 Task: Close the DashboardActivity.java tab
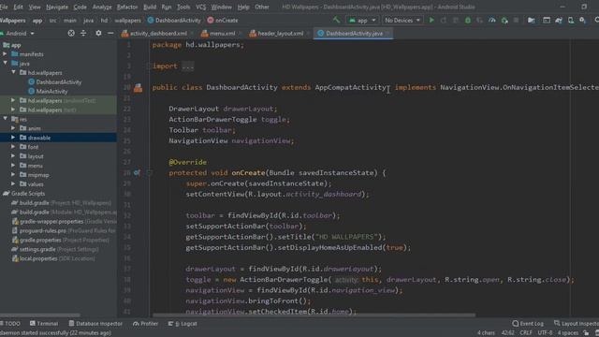click(387, 34)
